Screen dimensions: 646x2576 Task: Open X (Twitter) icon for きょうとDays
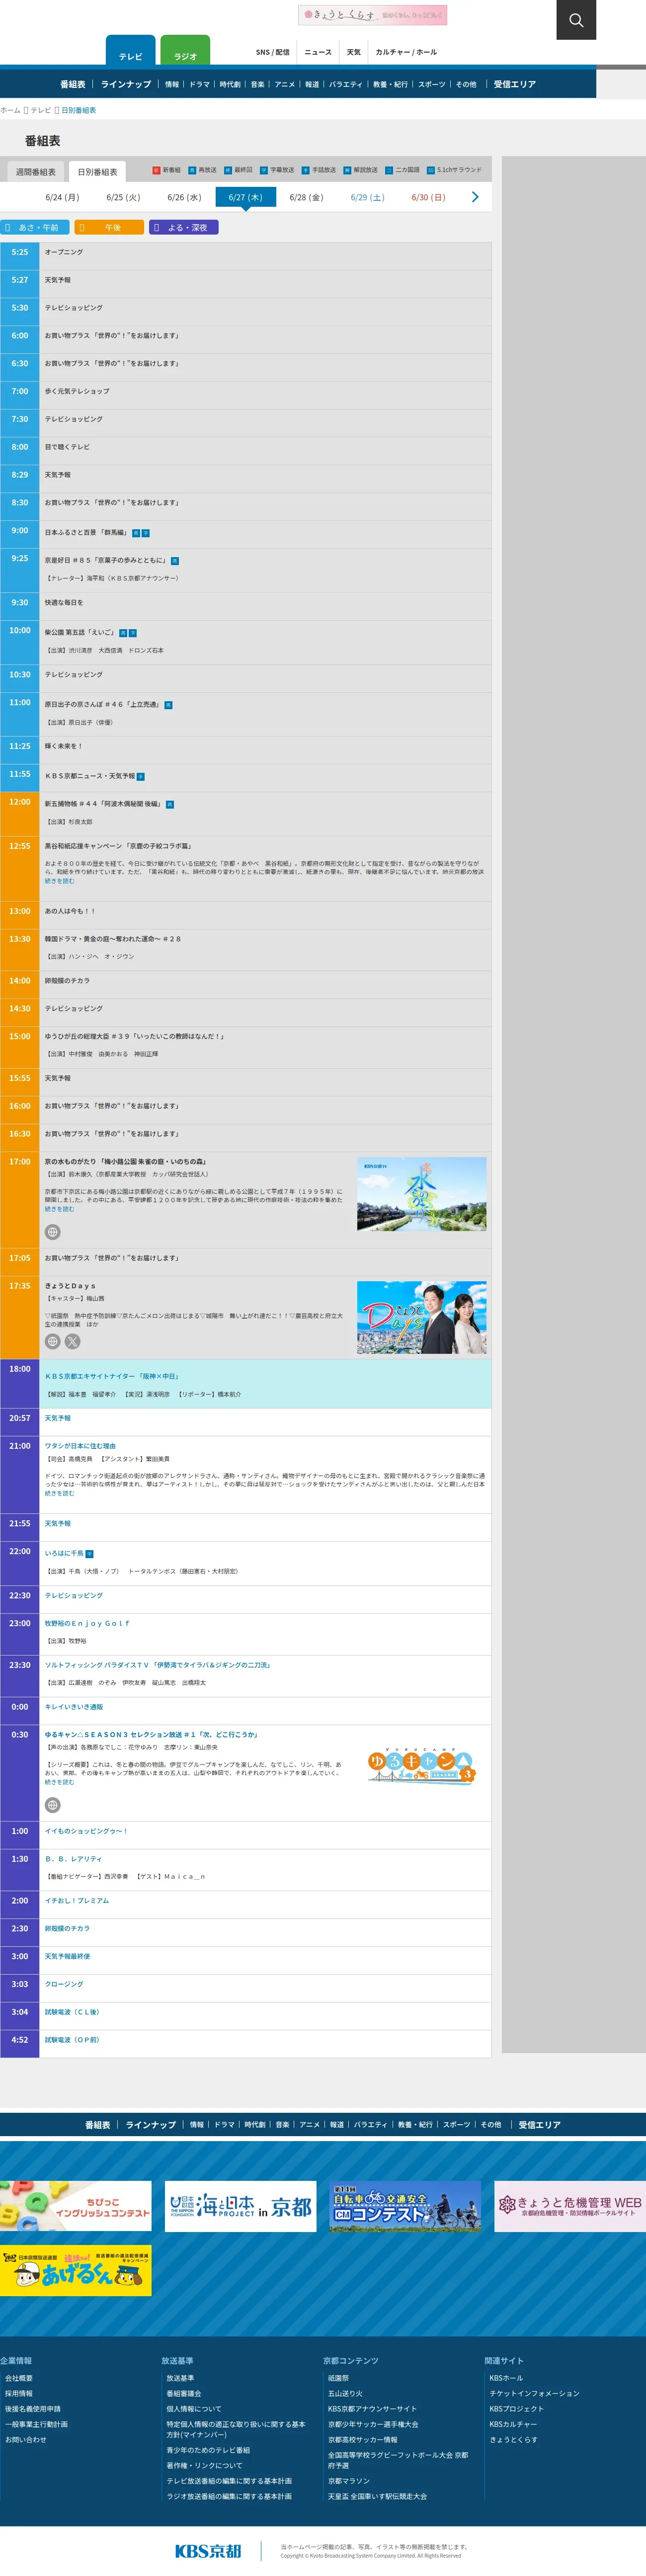pyautogui.click(x=72, y=1342)
